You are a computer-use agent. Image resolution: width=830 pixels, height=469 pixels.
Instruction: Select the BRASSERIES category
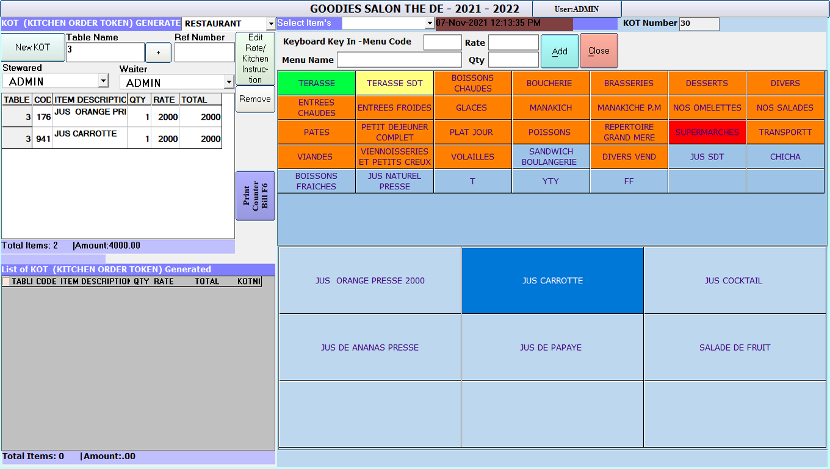pos(629,83)
